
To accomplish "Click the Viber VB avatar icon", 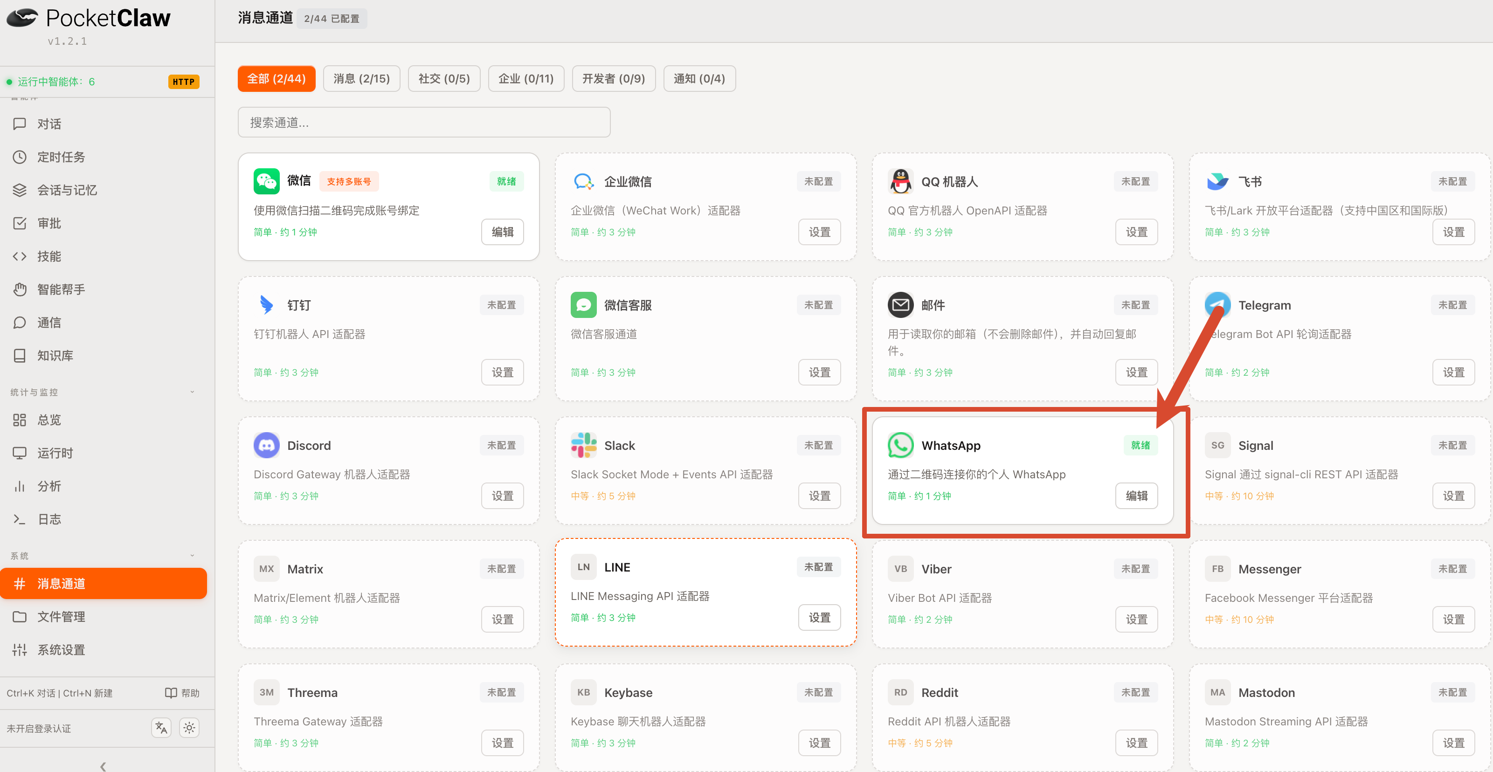I will 900,569.
